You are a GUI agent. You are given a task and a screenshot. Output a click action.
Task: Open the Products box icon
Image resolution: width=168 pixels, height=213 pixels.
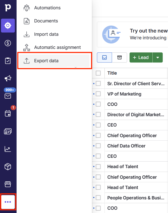(8, 167)
